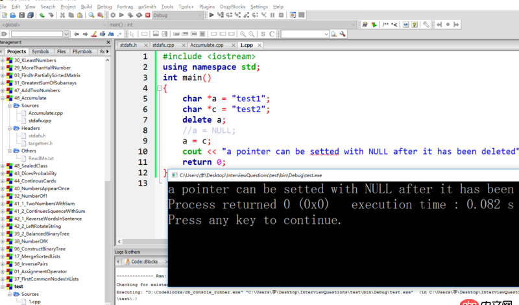
Task: Abort the build with the red X icon
Action: [148, 15]
